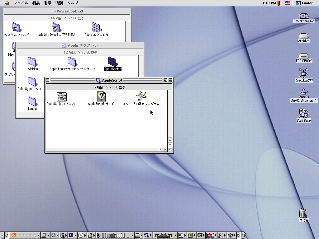Click the ゴミ箱 trash icon

click(x=302, y=213)
